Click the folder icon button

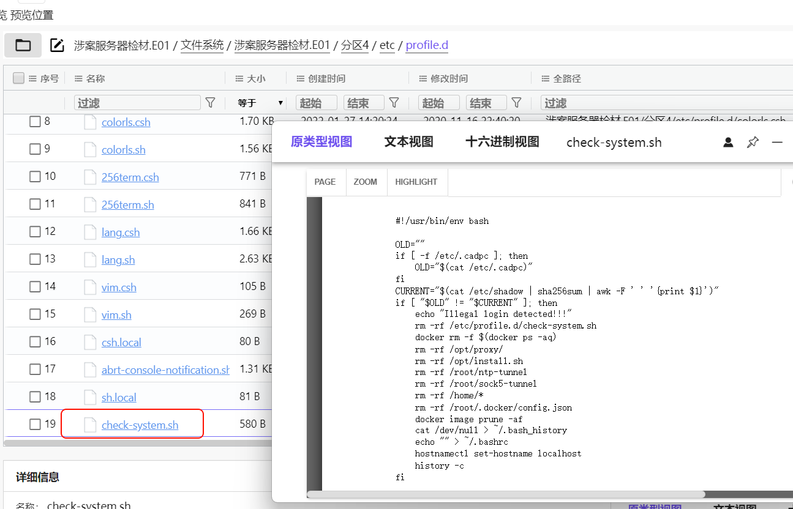point(23,45)
